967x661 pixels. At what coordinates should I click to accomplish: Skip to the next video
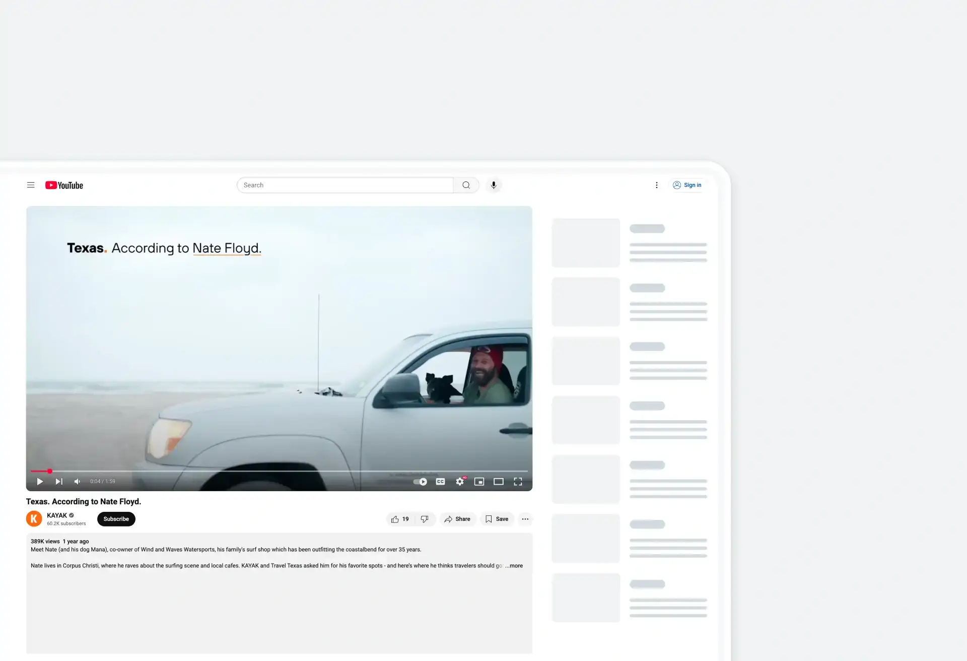(59, 482)
